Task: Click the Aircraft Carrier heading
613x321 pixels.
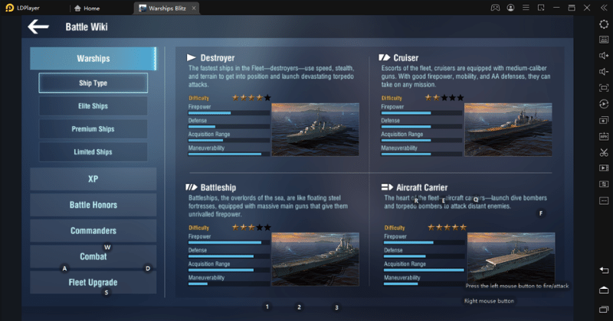Action: click(x=422, y=187)
